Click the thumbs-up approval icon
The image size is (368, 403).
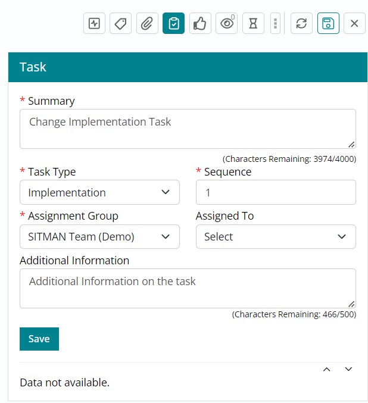[x=200, y=24]
